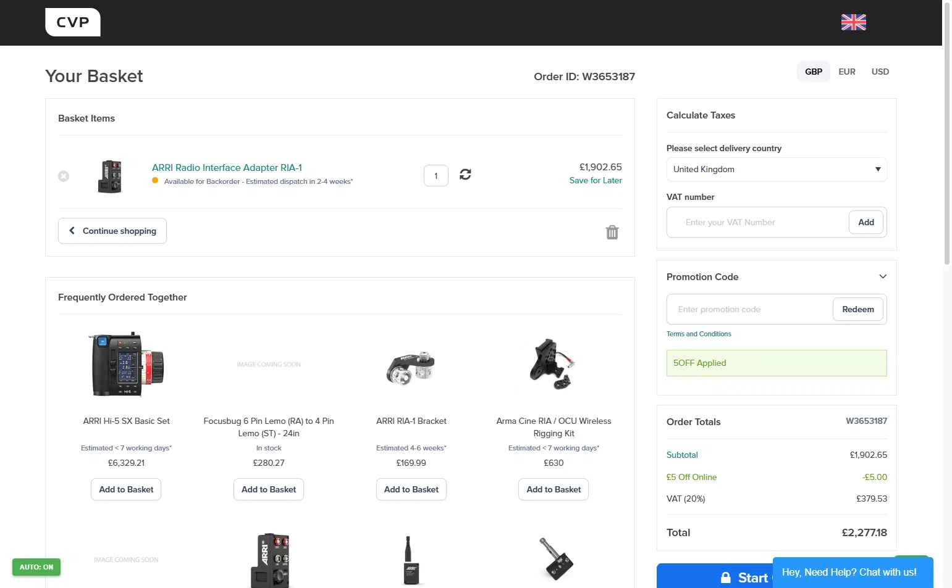Remove ARRI Radio Interface Adapter with X icon
The width and height of the screenshot is (952, 588).
pyautogui.click(x=64, y=176)
